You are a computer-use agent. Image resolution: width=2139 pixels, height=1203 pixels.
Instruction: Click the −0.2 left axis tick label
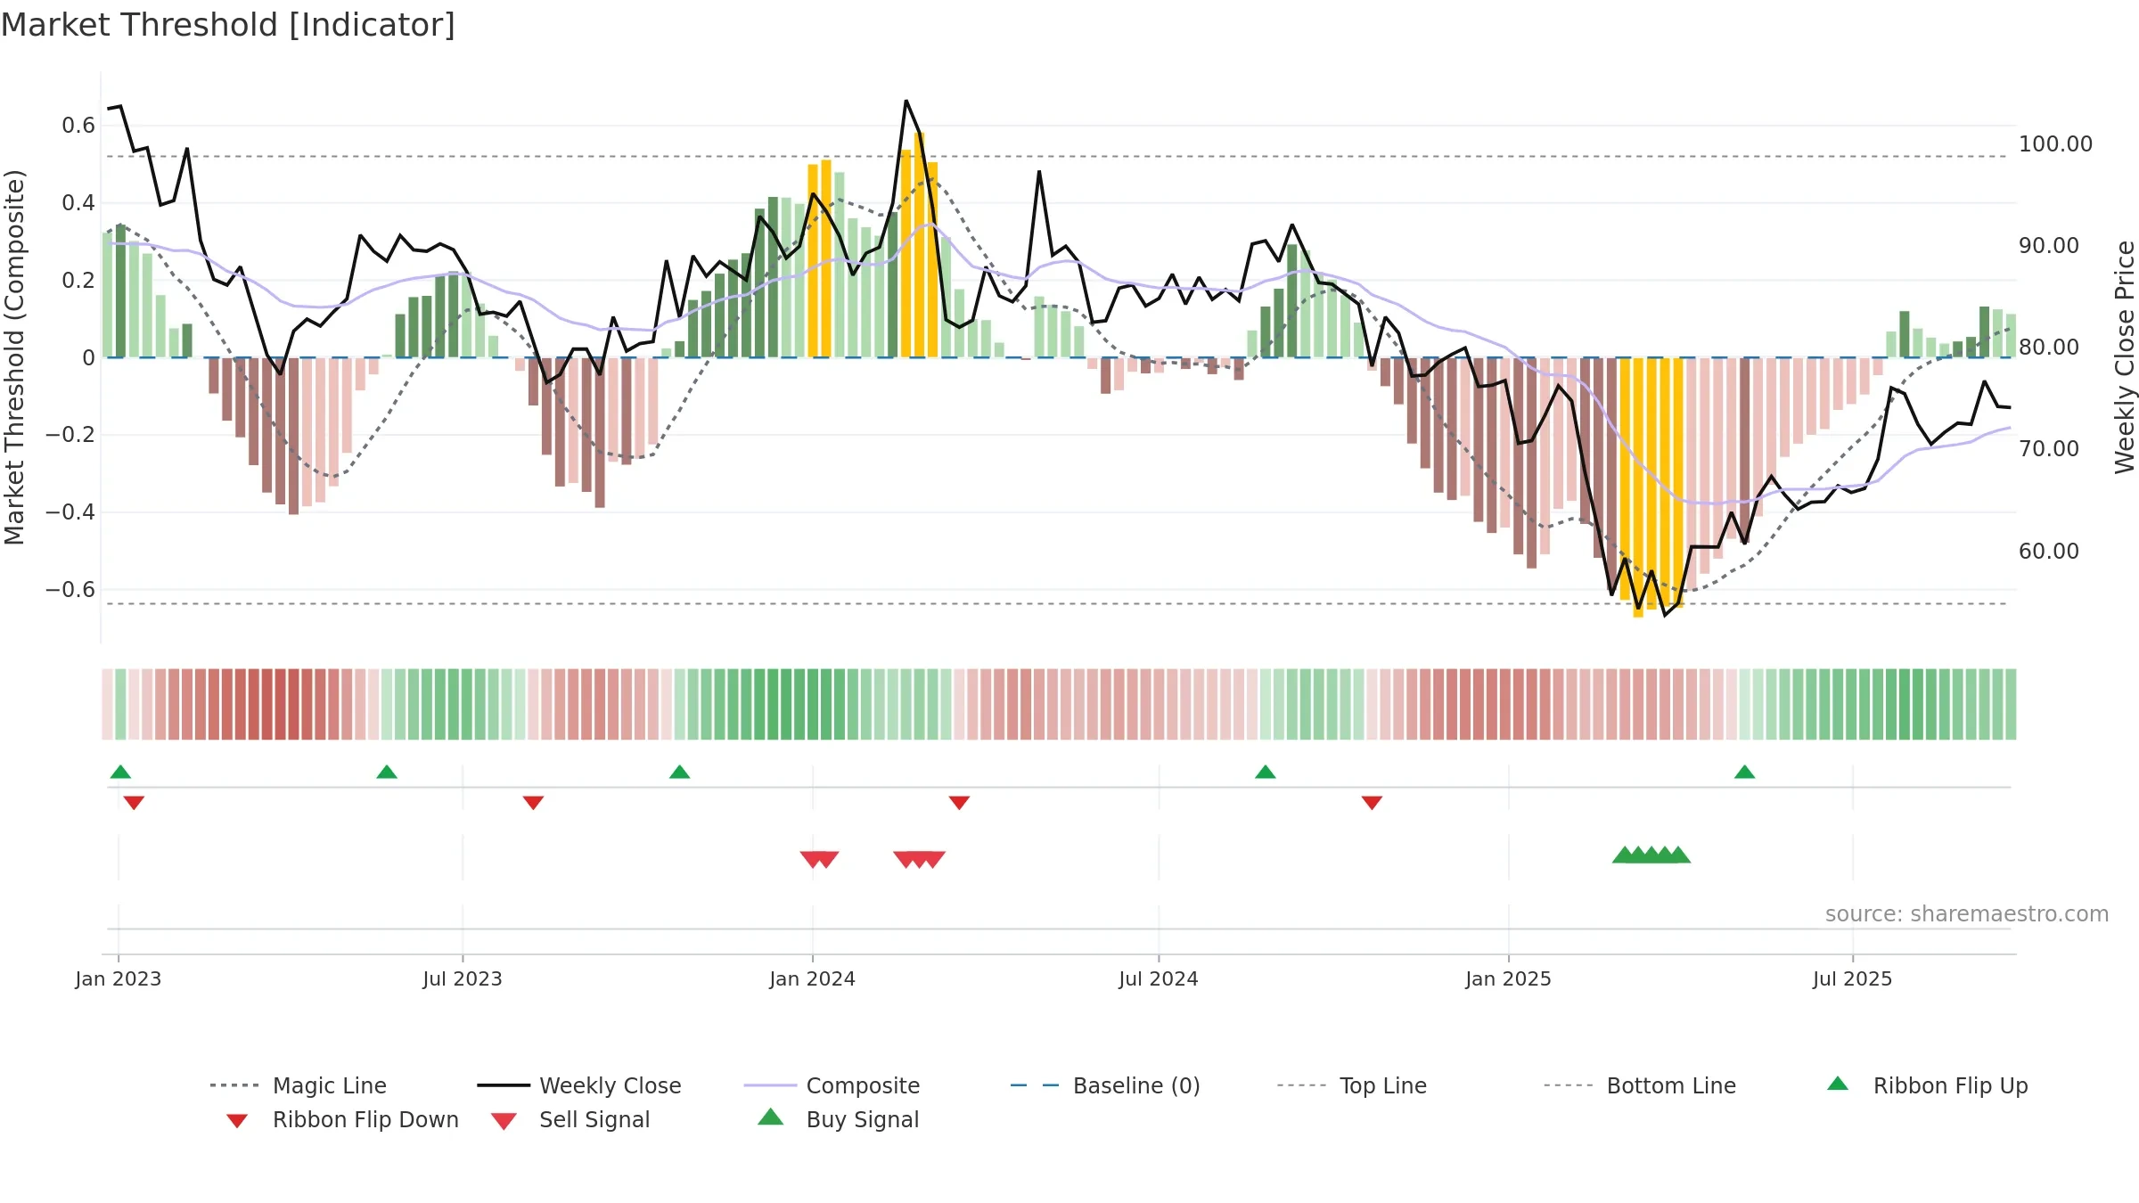pos(70,435)
